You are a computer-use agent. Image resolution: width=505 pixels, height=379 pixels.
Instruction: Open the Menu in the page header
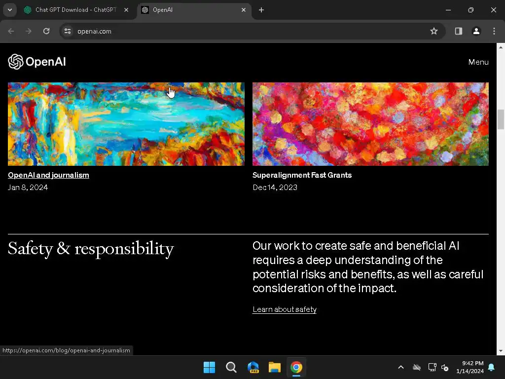pos(478,62)
